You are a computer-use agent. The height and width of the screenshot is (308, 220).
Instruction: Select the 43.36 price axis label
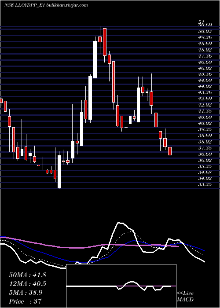205,92
